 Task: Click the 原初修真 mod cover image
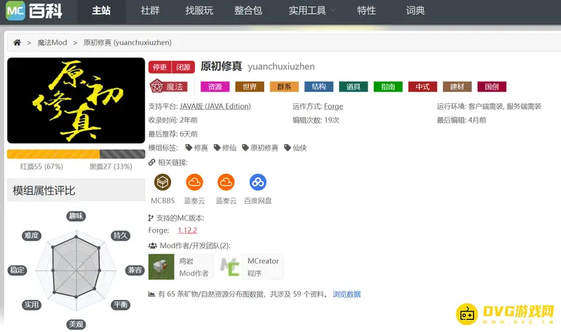pyautogui.click(x=76, y=101)
